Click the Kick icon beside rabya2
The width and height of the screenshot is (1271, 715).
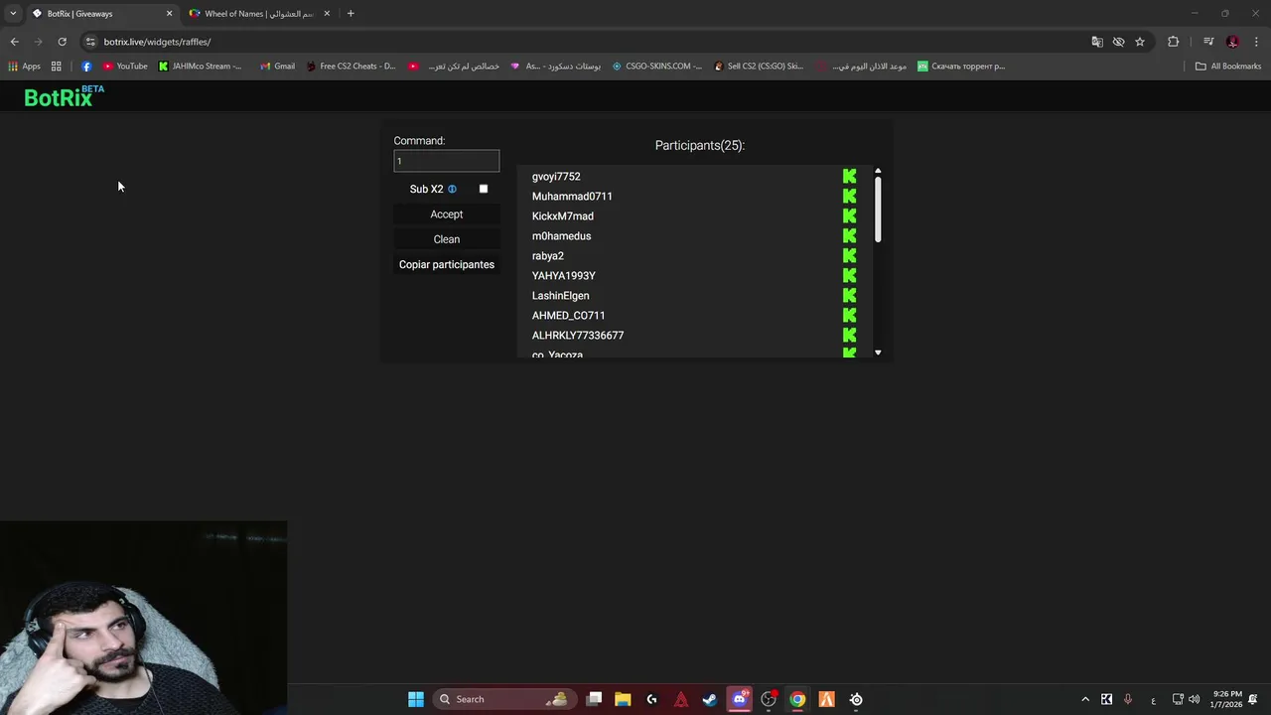click(850, 256)
